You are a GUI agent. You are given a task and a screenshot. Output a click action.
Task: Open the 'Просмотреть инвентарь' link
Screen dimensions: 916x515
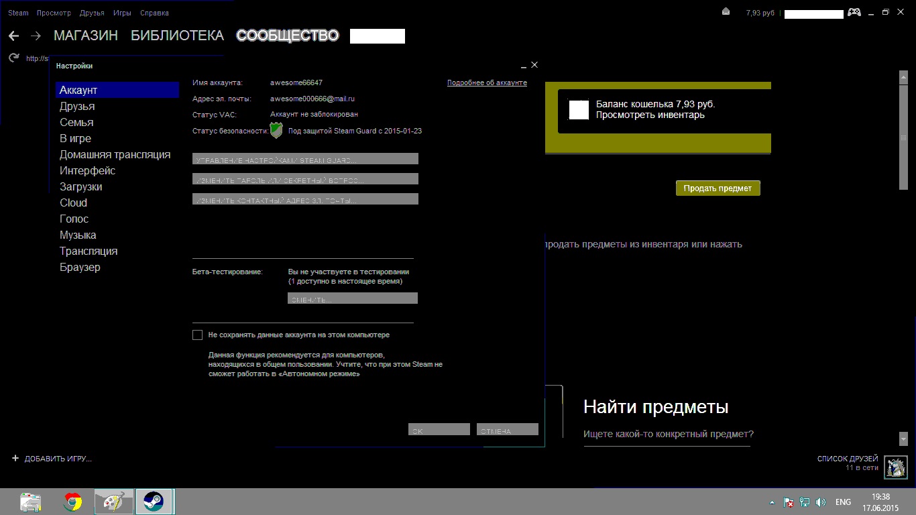(x=650, y=115)
